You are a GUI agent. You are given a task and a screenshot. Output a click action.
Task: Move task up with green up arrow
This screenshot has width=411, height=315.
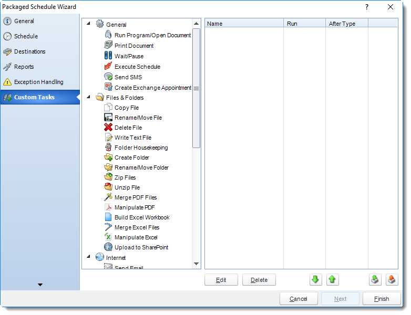pos(332,280)
